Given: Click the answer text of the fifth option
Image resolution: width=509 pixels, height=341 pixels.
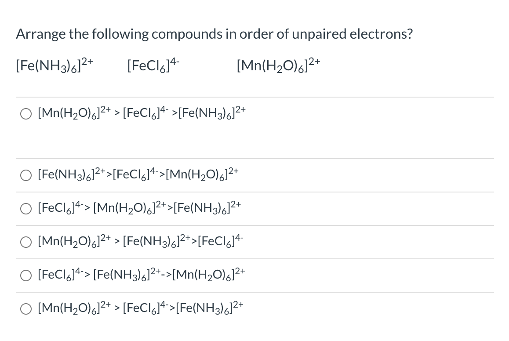Looking at the screenshot, I should 141,274.
